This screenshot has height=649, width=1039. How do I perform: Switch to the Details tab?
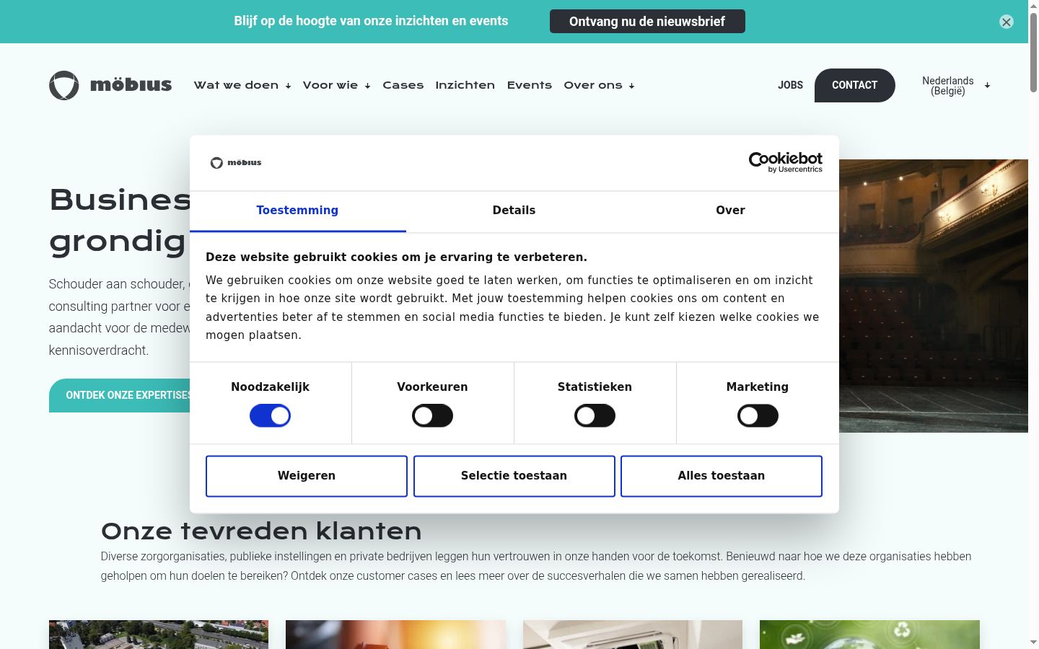pyautogui.click(x=514, y=211)
